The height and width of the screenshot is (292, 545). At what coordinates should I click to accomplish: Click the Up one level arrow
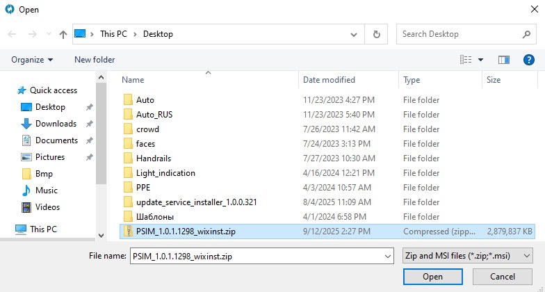click(63, 34)
